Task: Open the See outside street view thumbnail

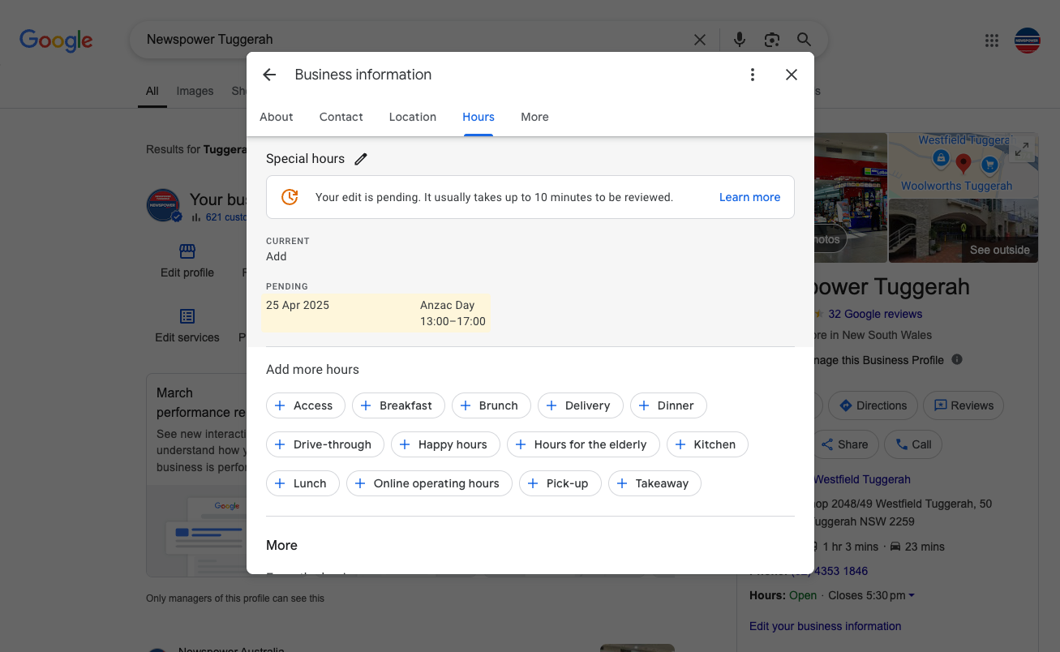Action: tap(963, 231)
